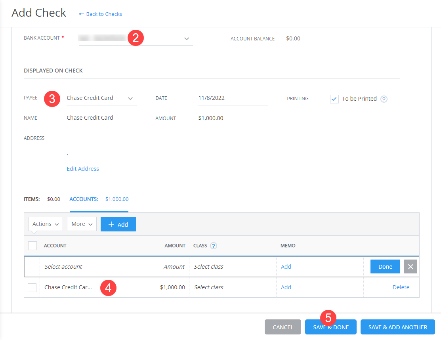Screen dimensions: 441x340
Task: Click the SAVE & DONE button
Action: (x=330, y=327)
